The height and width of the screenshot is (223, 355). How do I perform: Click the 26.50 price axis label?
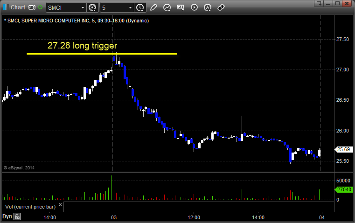click(x=342, y=100)
